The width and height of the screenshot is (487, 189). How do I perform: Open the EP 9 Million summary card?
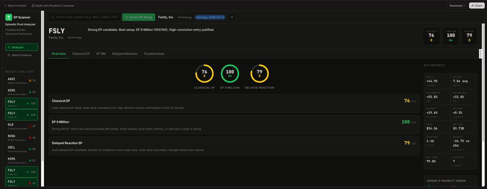[x=234, y=125]
